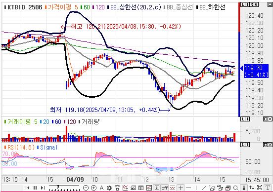Click the 04/09 date label on time axis

pyautogui.click(x=75, y=179)
